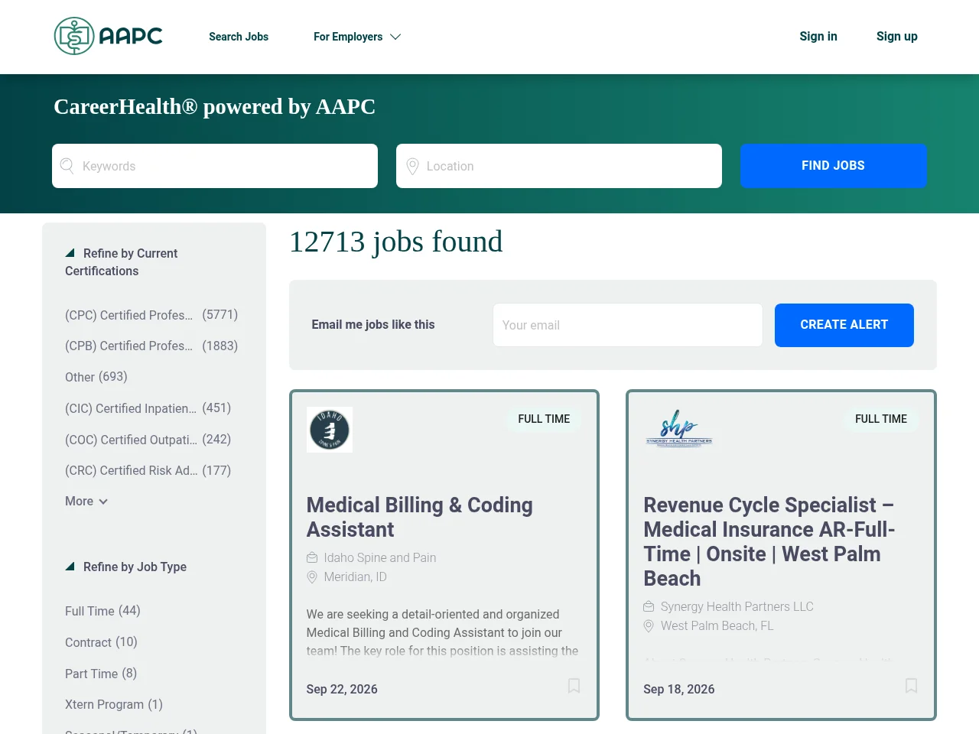Open the Search Jobs page
The height and width of the screenshot is (734, 979).
click(239, 37)
